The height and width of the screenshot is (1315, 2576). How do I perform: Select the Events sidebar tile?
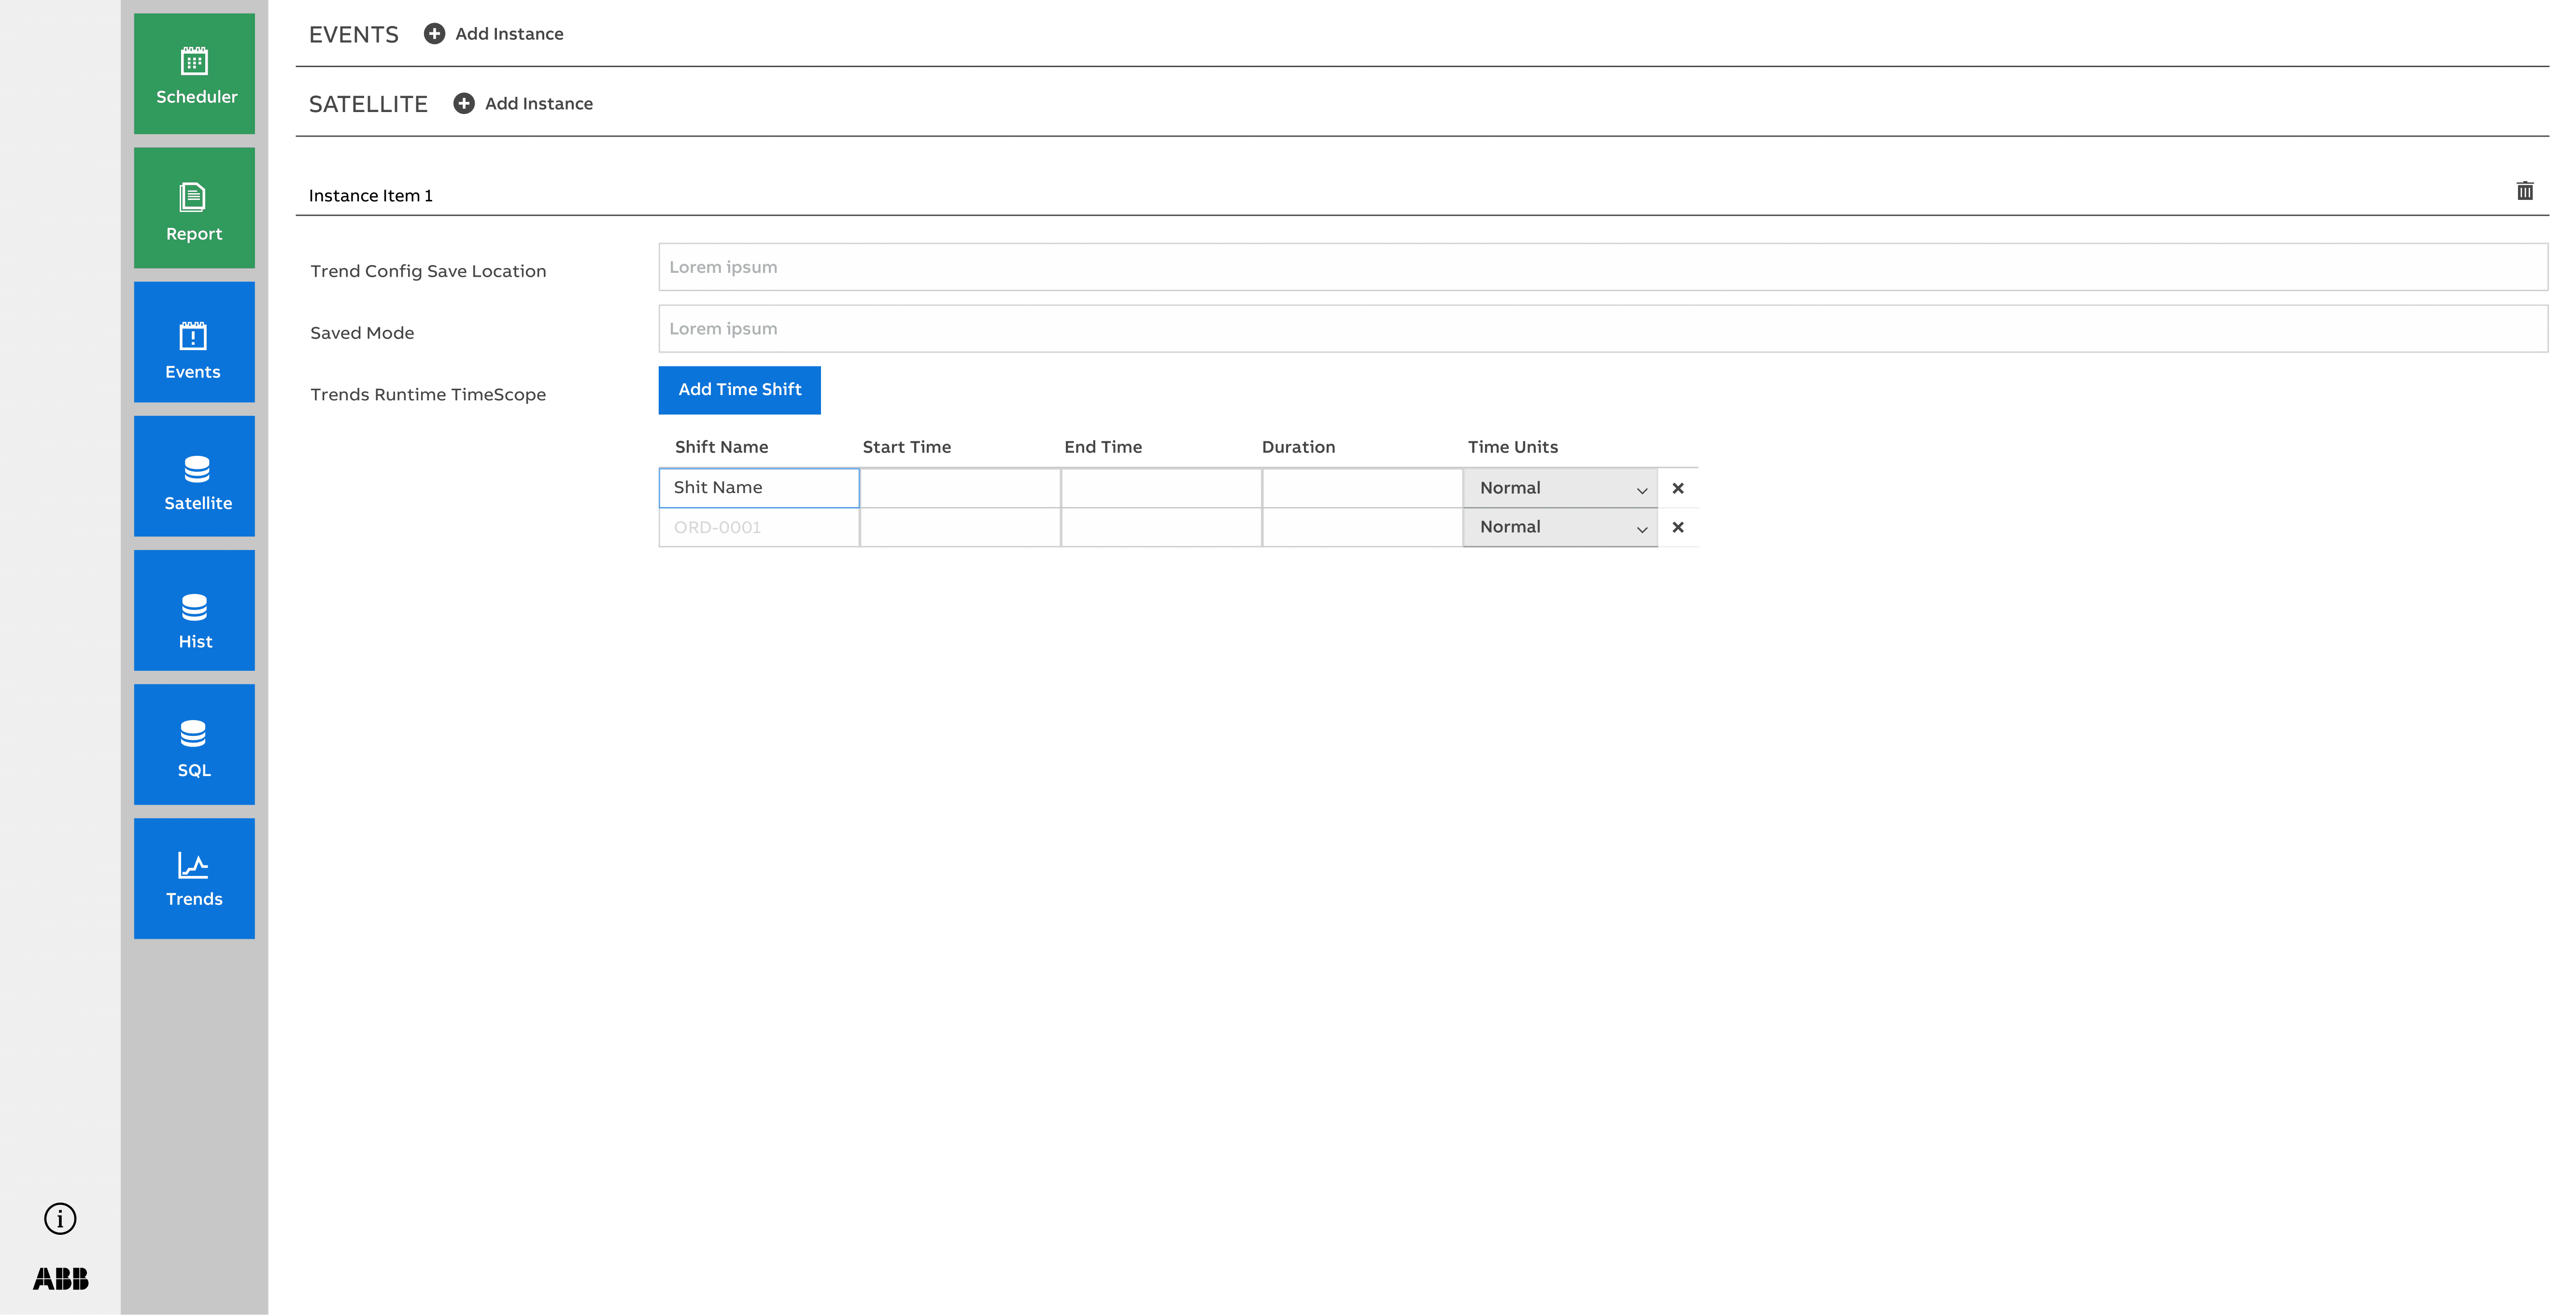tap(194, 342)
